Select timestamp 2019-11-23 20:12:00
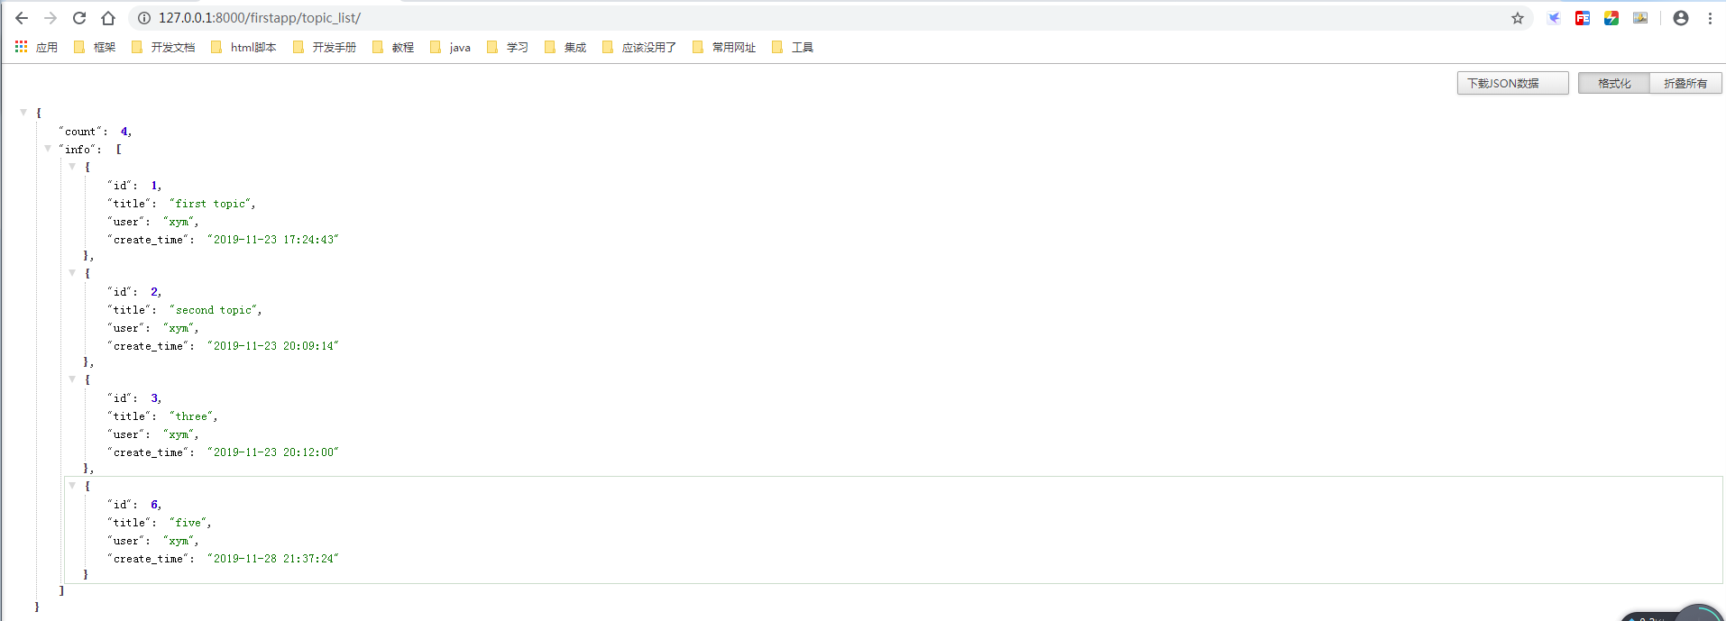Image resolution: width=1726 pixels, height=621 pixels. (273, 452)
